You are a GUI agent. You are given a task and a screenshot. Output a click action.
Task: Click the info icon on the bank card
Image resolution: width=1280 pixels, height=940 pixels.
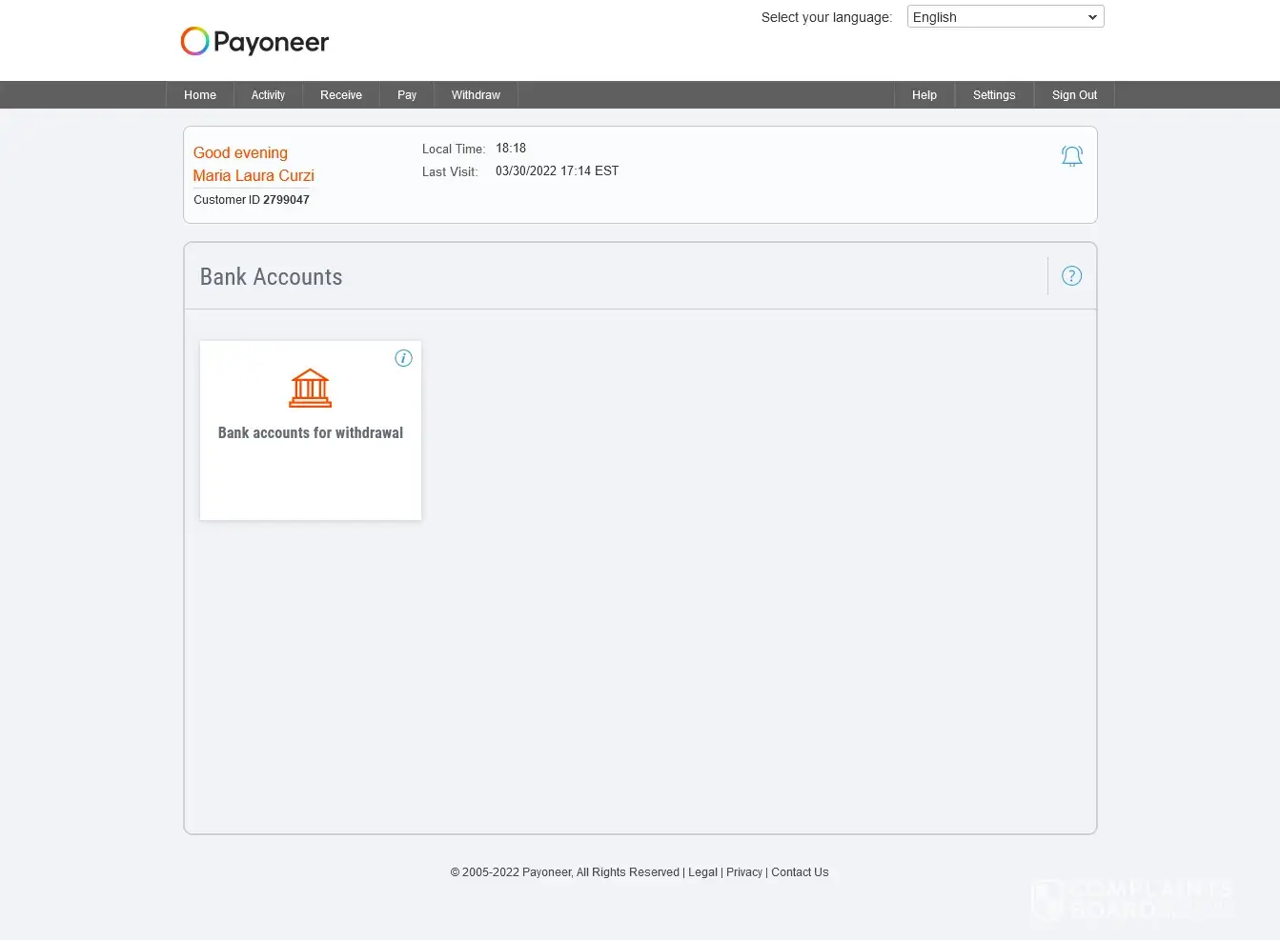(403, 358)
